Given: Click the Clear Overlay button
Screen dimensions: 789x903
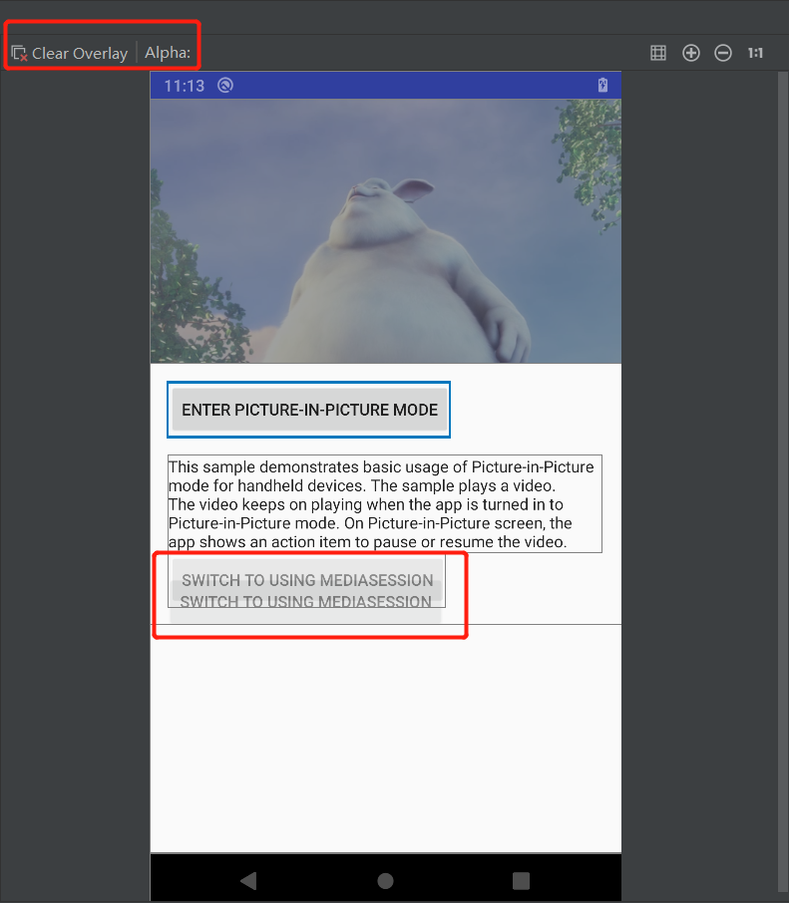Looking at the screenshot, I should (x=69, y=53).
